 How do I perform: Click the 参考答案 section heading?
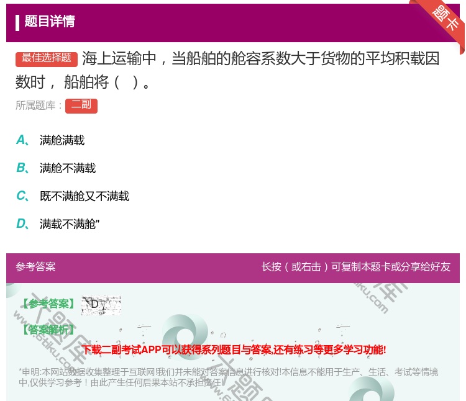click(35, 266)
